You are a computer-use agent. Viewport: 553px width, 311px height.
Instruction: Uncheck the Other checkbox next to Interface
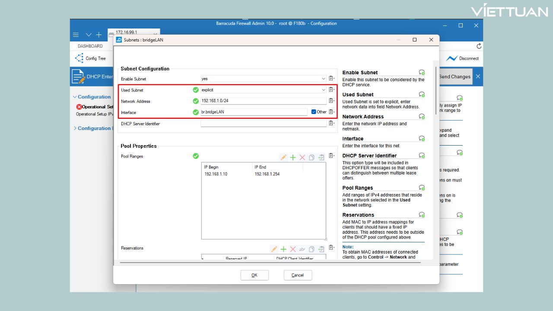point(314,112)
